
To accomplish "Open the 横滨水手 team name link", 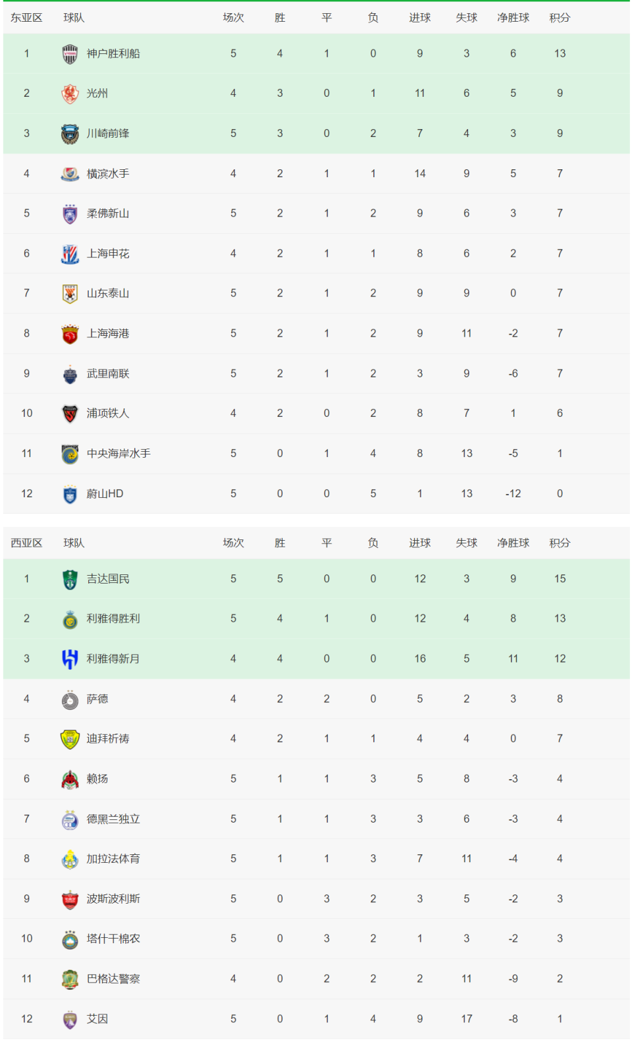I will coord(108,174).
